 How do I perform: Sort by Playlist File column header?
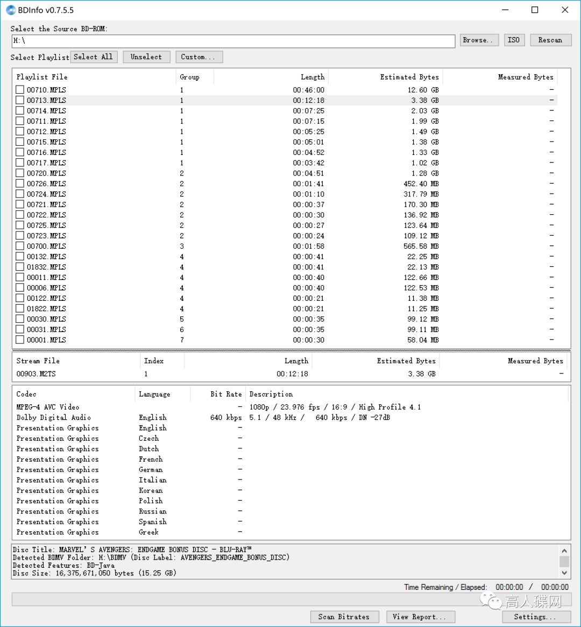[94, 77]
